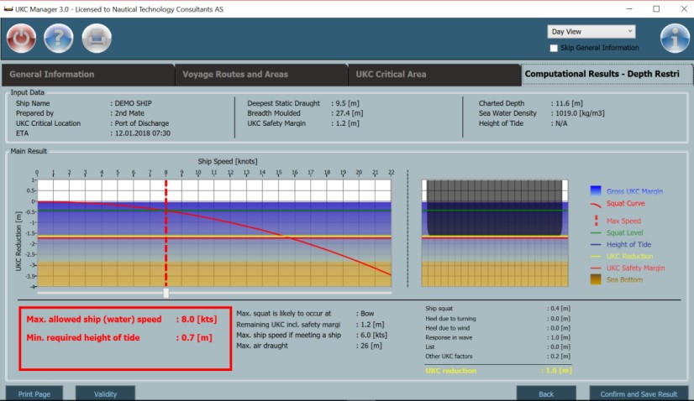Open the Day View dropdown
This screenshot has width=694, height=401.
coord(591,31)
